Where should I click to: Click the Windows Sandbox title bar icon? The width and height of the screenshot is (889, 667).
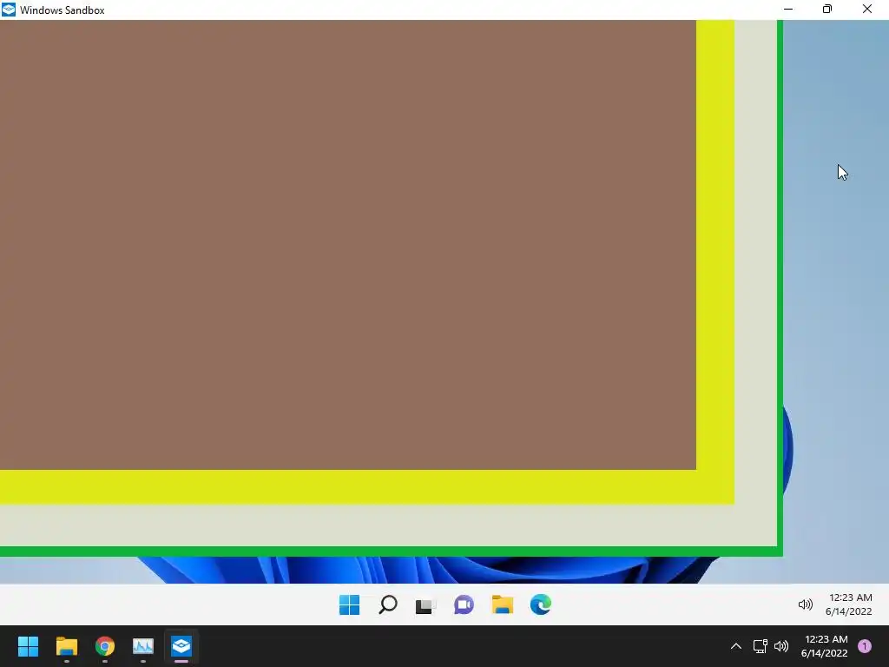pyautogui.click(x=9, y=10)
